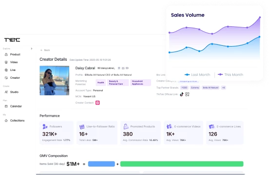This screenshot has width=269, height=175.
Task: Click the Bella All Natural brand tag
Action: pos(211,87)
